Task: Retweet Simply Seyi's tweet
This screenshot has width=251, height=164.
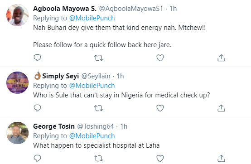Action: coord(98,108)
